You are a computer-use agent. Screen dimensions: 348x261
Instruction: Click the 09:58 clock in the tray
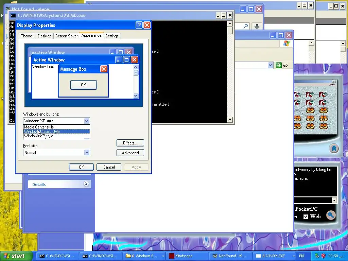pos(336,256)
